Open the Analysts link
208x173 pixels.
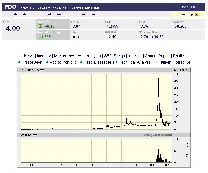click(x=93, y=56)
